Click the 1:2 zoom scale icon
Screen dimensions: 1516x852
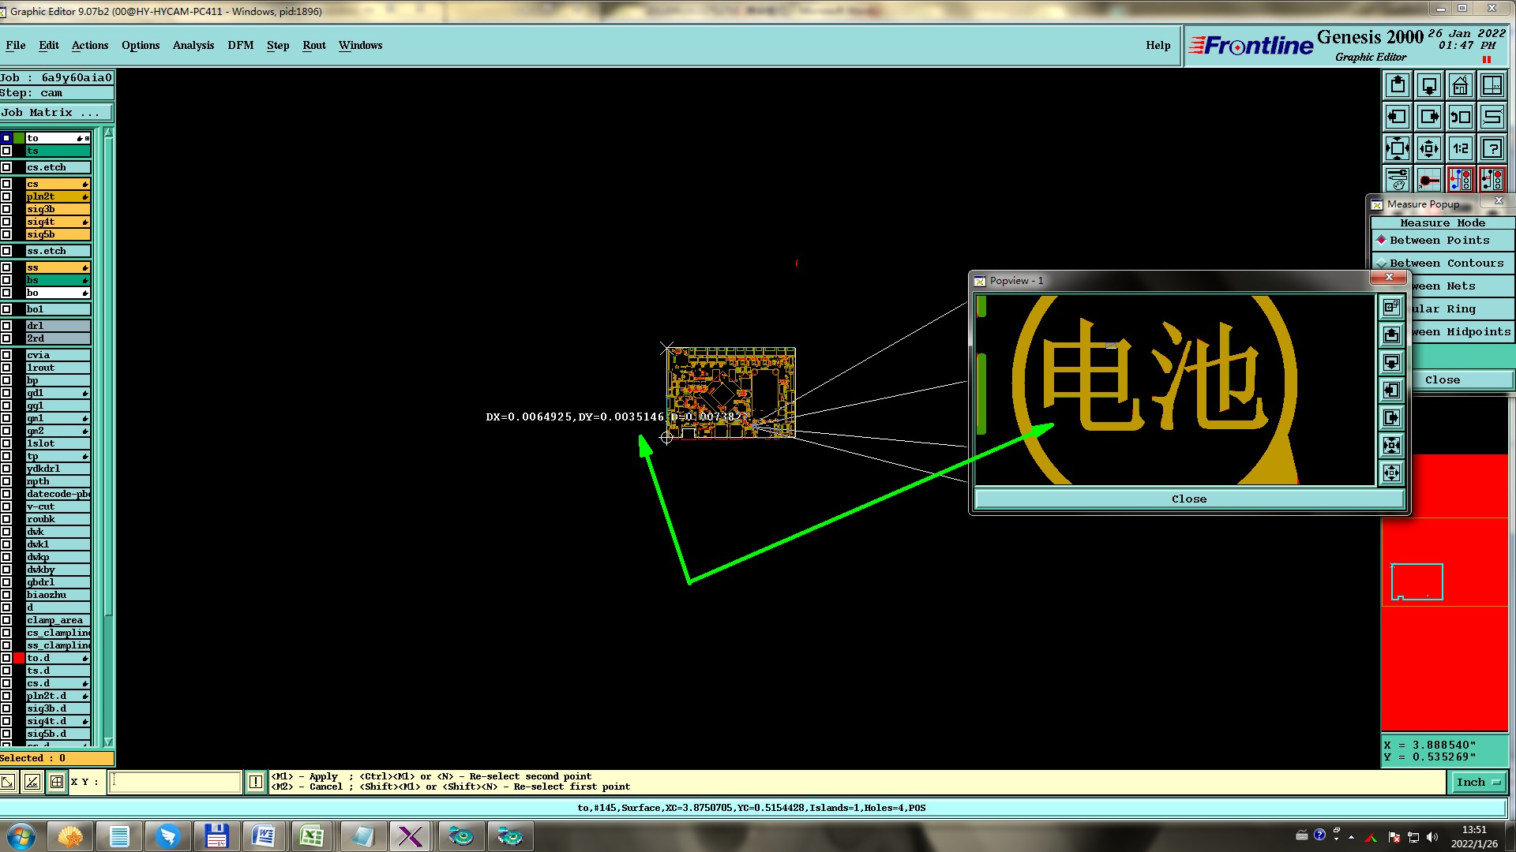1460,148
